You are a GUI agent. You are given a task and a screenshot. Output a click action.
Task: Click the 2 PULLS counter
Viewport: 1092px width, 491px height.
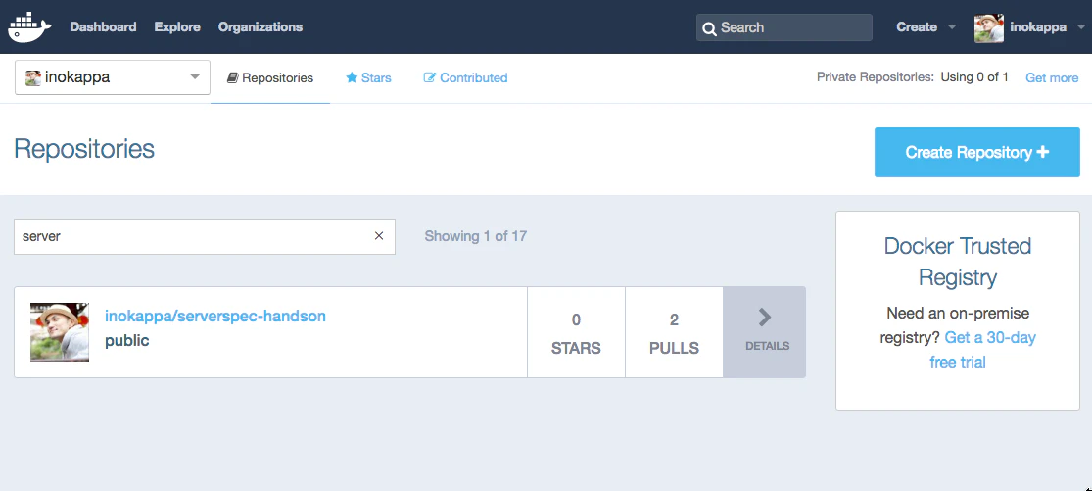coord(674,332)
